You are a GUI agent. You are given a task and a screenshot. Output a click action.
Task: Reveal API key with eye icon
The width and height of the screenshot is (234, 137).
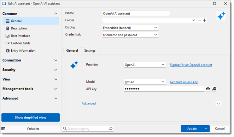208,89
